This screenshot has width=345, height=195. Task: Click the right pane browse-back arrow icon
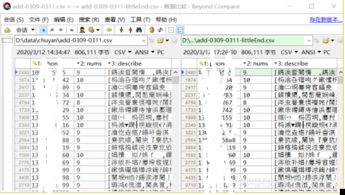click(x=317, y=41)
